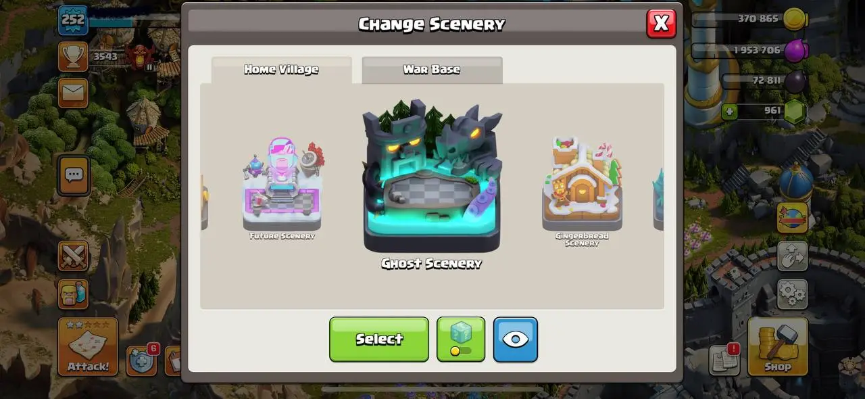Add gems with the green plus

tap(729, 112)
